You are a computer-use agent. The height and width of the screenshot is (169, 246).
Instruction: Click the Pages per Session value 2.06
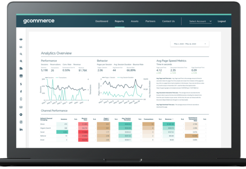(x=100, y=70)
